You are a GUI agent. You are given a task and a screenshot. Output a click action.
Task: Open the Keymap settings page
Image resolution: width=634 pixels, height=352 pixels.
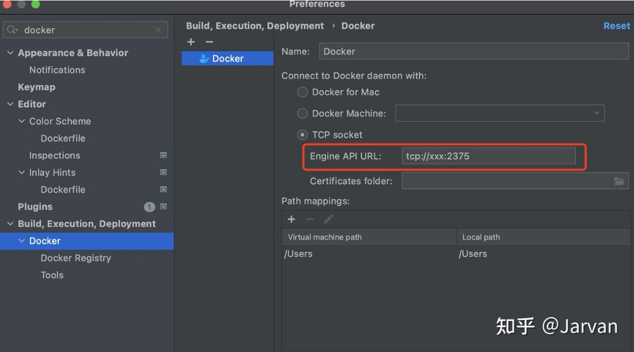point(36,87)
